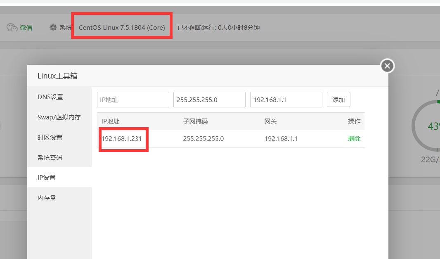The image size is (440, 259).
Task: Click the uptime text 已不间断运行
Action: 219,28
